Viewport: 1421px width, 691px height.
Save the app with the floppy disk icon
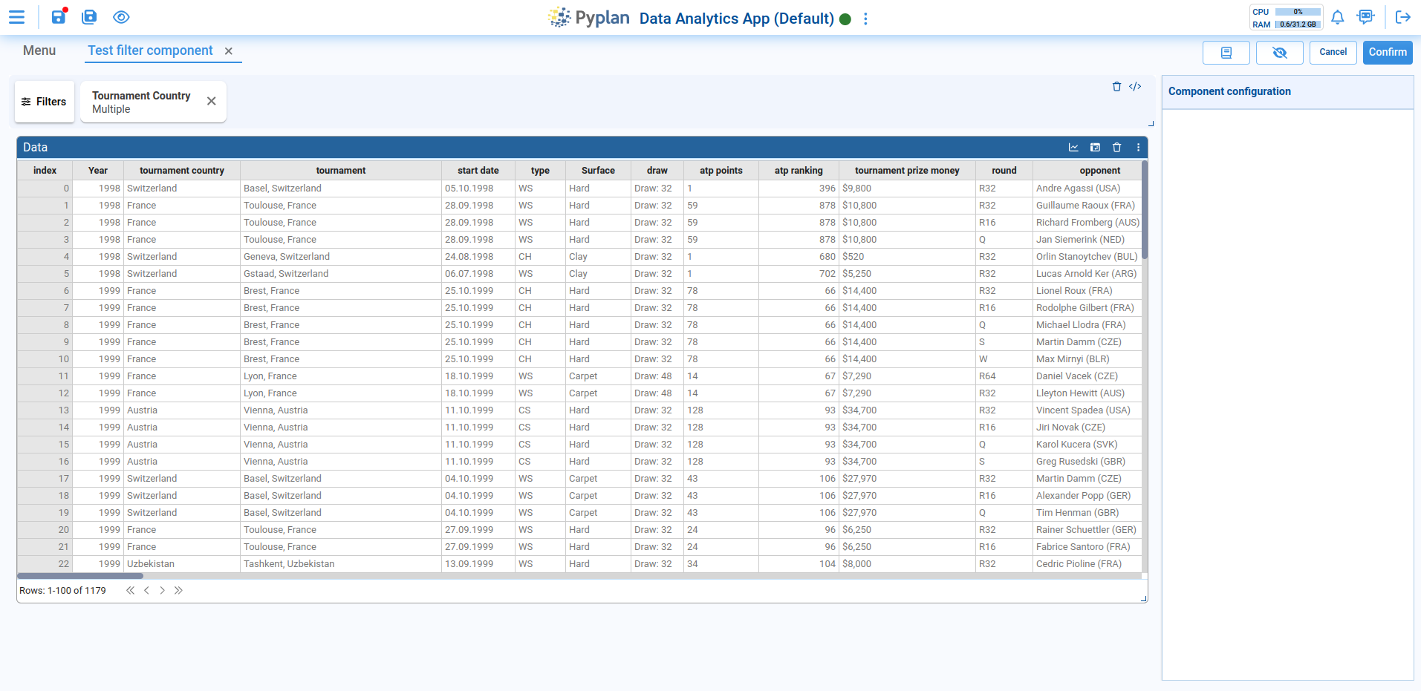tap(59, 17)
